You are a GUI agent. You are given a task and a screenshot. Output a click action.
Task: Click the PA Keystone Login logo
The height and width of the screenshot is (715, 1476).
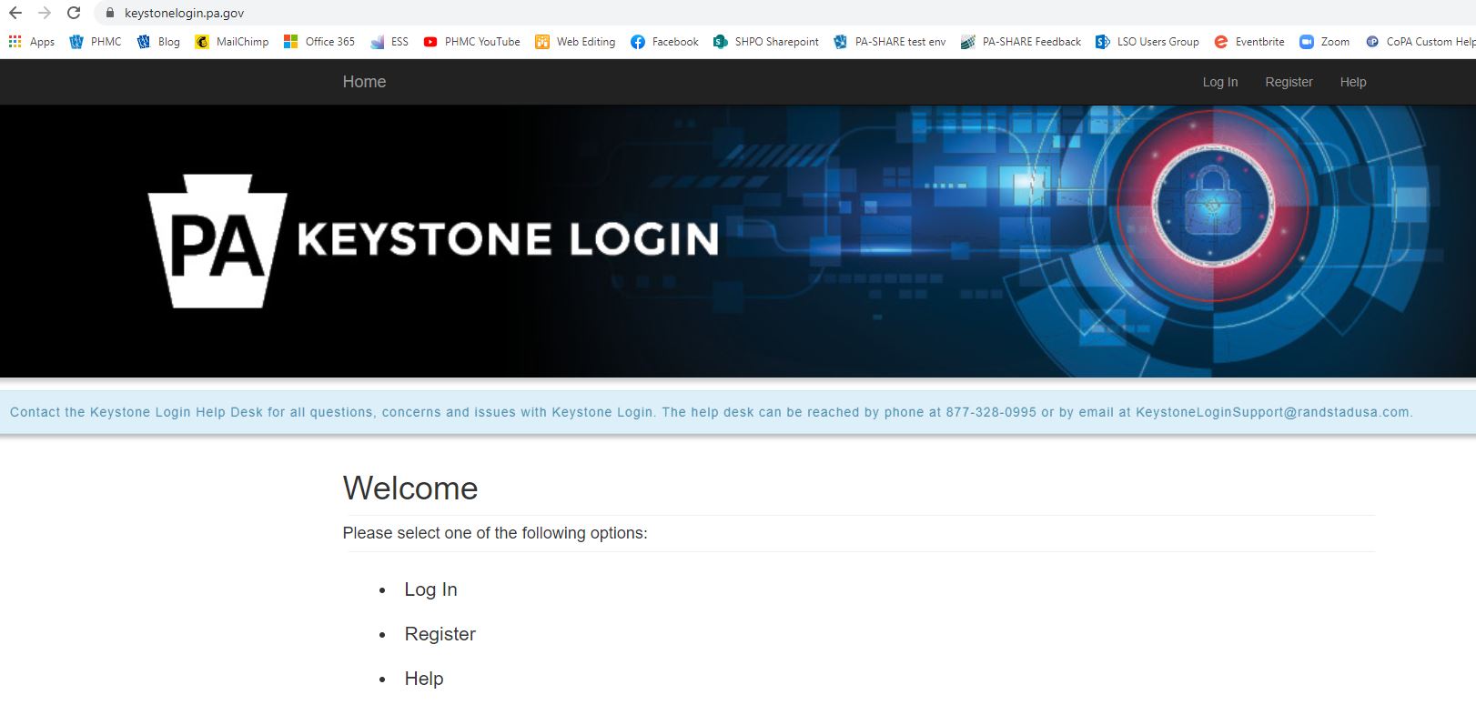(433, 240)
